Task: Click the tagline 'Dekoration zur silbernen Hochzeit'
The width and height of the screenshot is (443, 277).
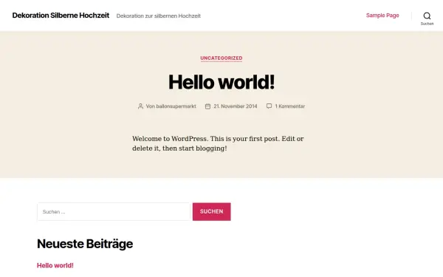Action: pos(159,16)
